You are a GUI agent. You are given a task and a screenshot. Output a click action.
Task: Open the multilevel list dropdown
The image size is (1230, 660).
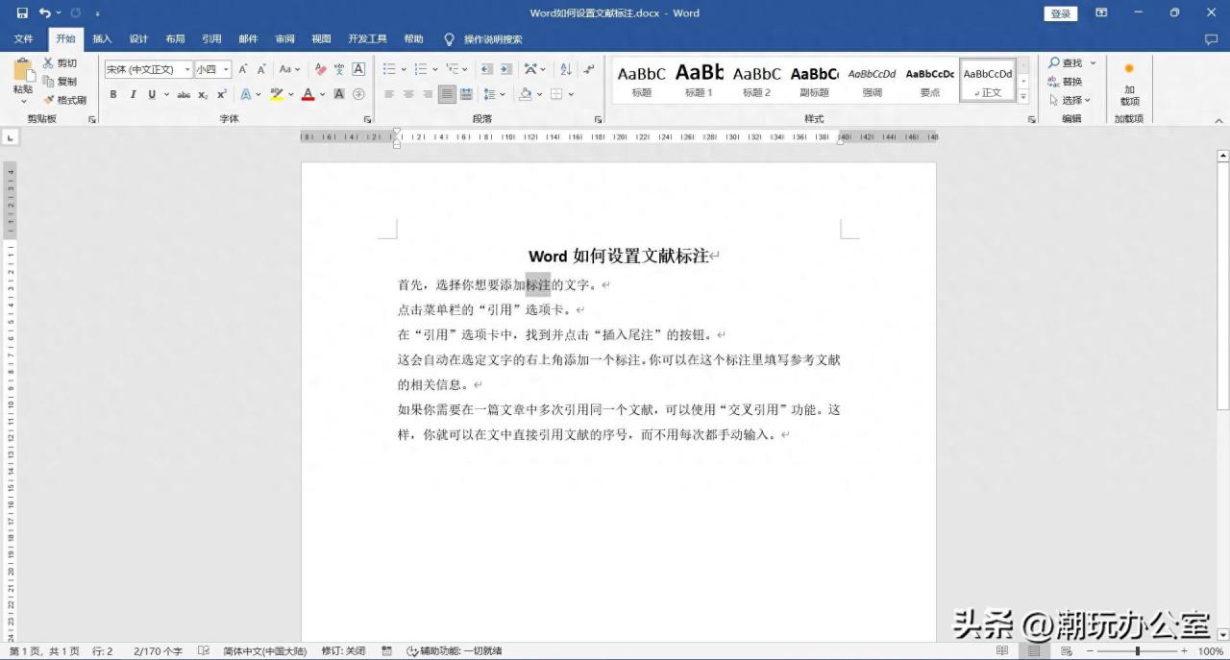(x=466, y=69)
